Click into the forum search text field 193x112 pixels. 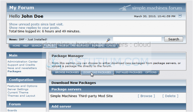137,39
